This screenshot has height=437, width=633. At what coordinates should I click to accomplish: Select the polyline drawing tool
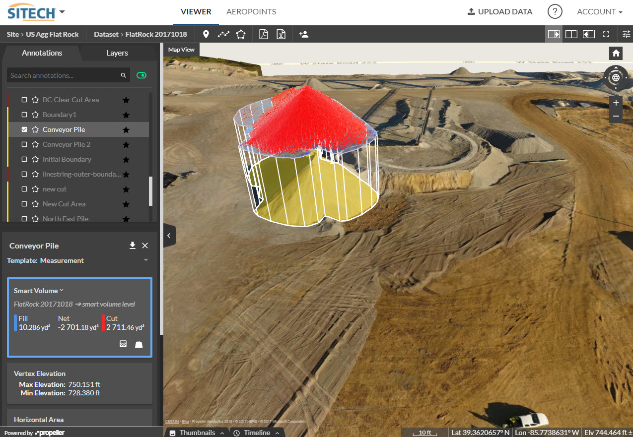tap(224, 34)
